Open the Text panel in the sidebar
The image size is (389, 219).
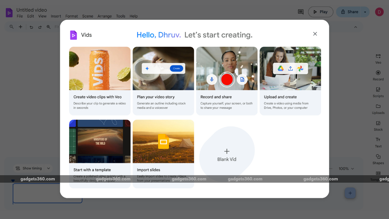pyautogui.click(x=378, y=143)
